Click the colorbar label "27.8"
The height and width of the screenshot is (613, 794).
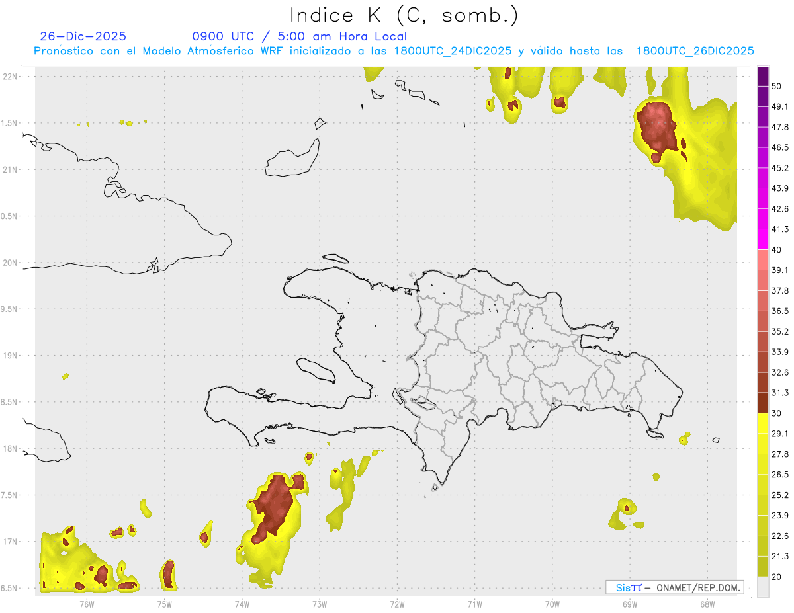pyautogui.click(x=780, y=454)
